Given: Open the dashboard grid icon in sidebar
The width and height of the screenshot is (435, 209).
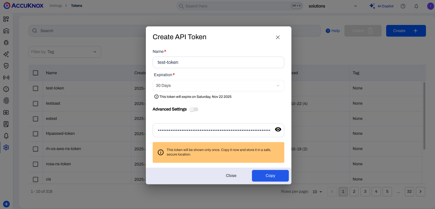Looking at the screenshot, I should click(6, 19).
